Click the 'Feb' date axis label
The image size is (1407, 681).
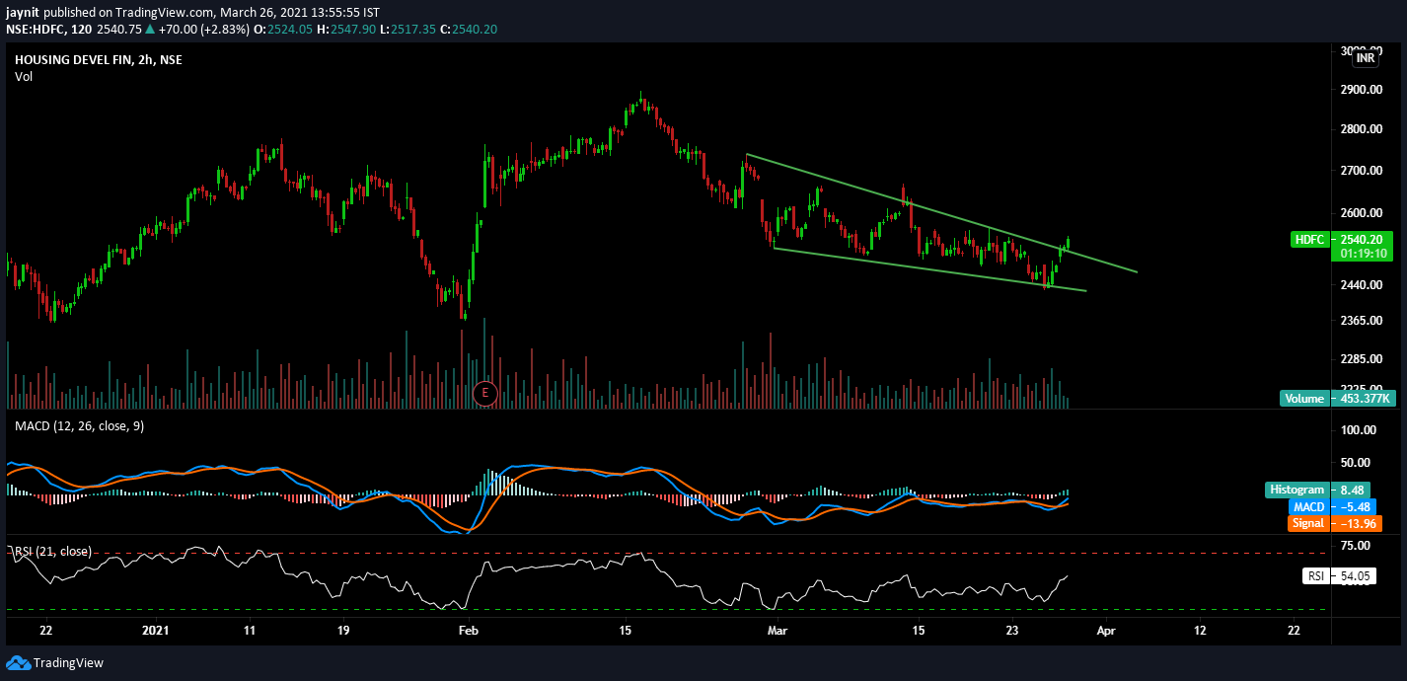(469, 629)
